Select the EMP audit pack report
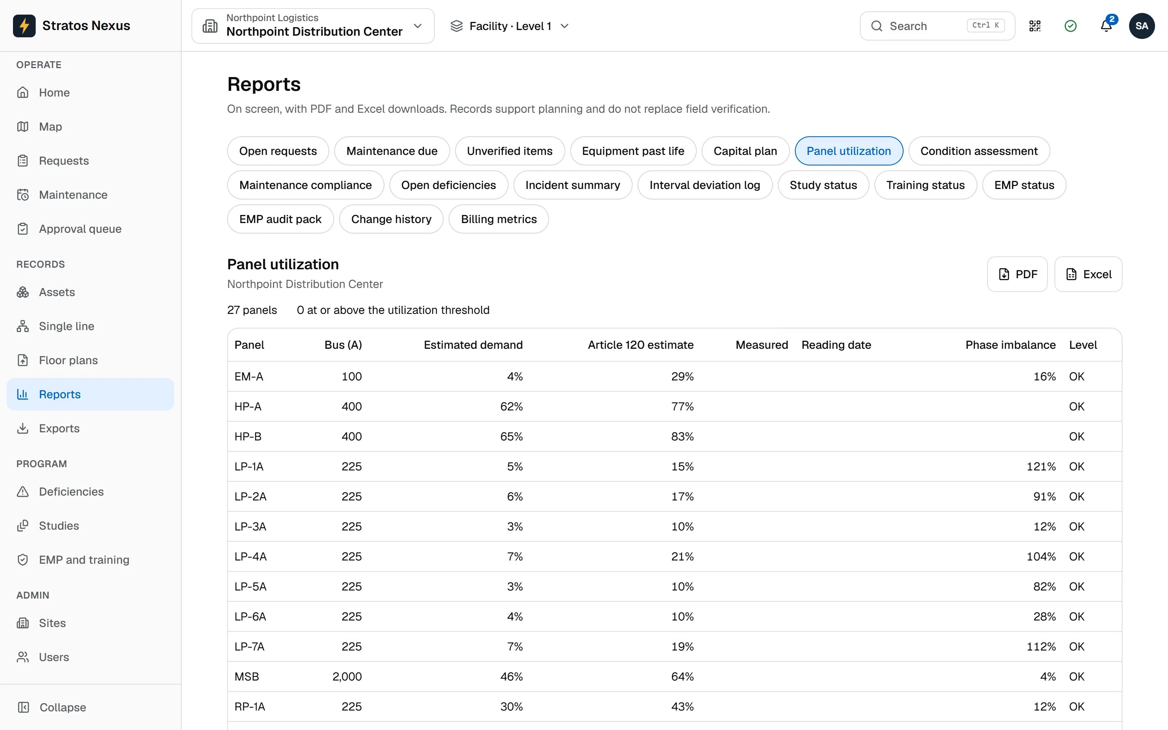 pyautogui.click(x=280, y=219)
